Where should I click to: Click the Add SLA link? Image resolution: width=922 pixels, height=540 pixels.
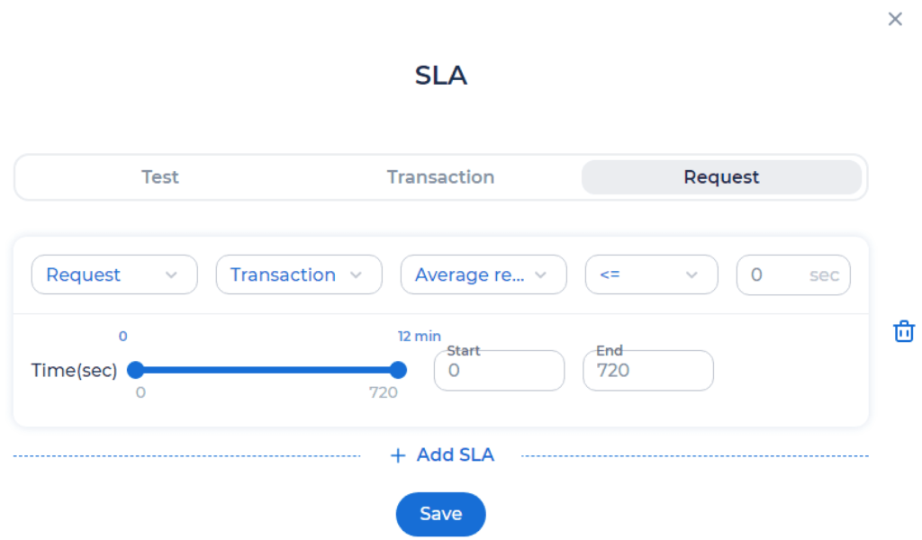pyautogui.click(x=455, y=455)
